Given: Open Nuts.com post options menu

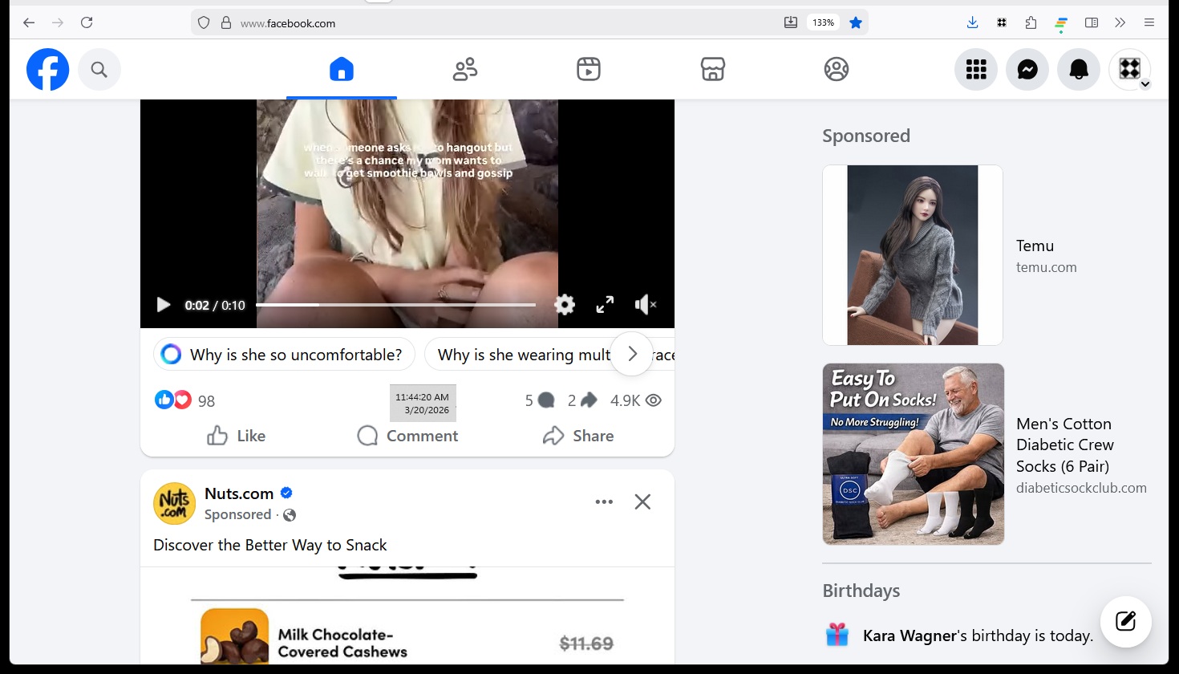Looking at the screenshot, I should coord(604,501).
